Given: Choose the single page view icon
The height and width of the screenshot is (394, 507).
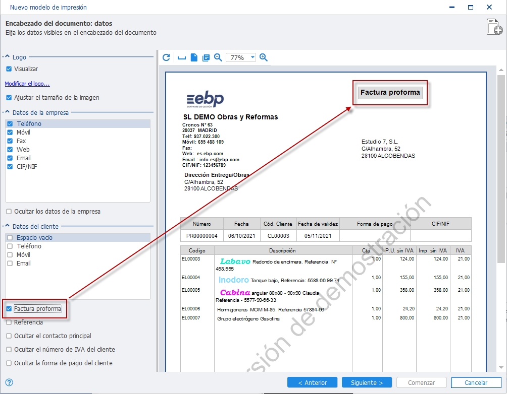Looking at the screenshot, I should pyautogui.click(x=194, y=57).
